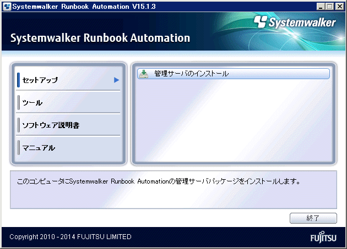The image size is (347, 249).
Task: Click the install description text
Action: click(x=159, y=181)
